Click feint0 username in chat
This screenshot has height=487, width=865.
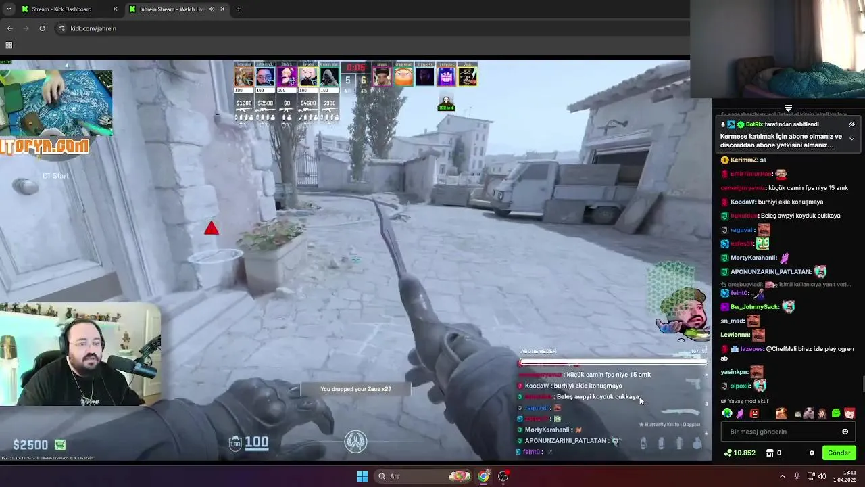tap(740, 293)
